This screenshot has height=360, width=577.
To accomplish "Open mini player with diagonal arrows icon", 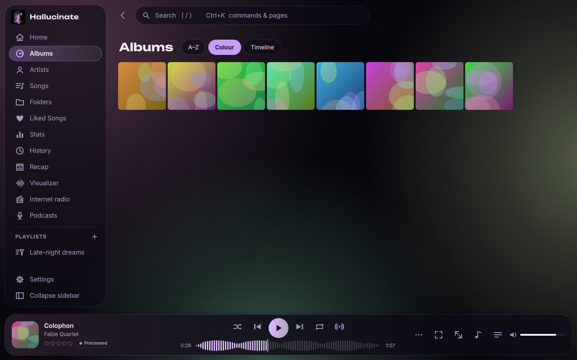I will 458,335.
